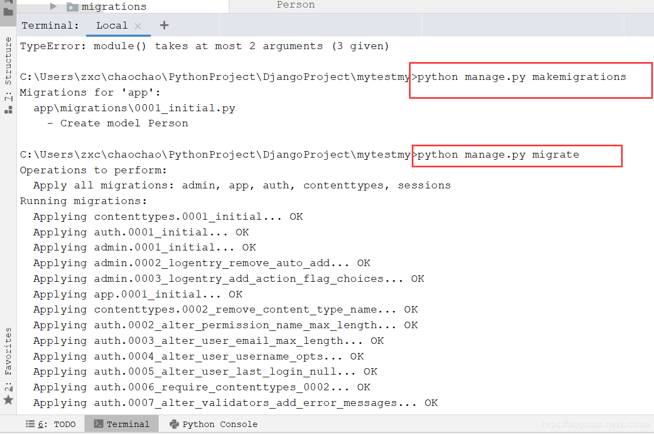Screen dimensions: 654x434
Task: Click the TODO list icon
Action: pyautogui.click(x=30, y=424)
